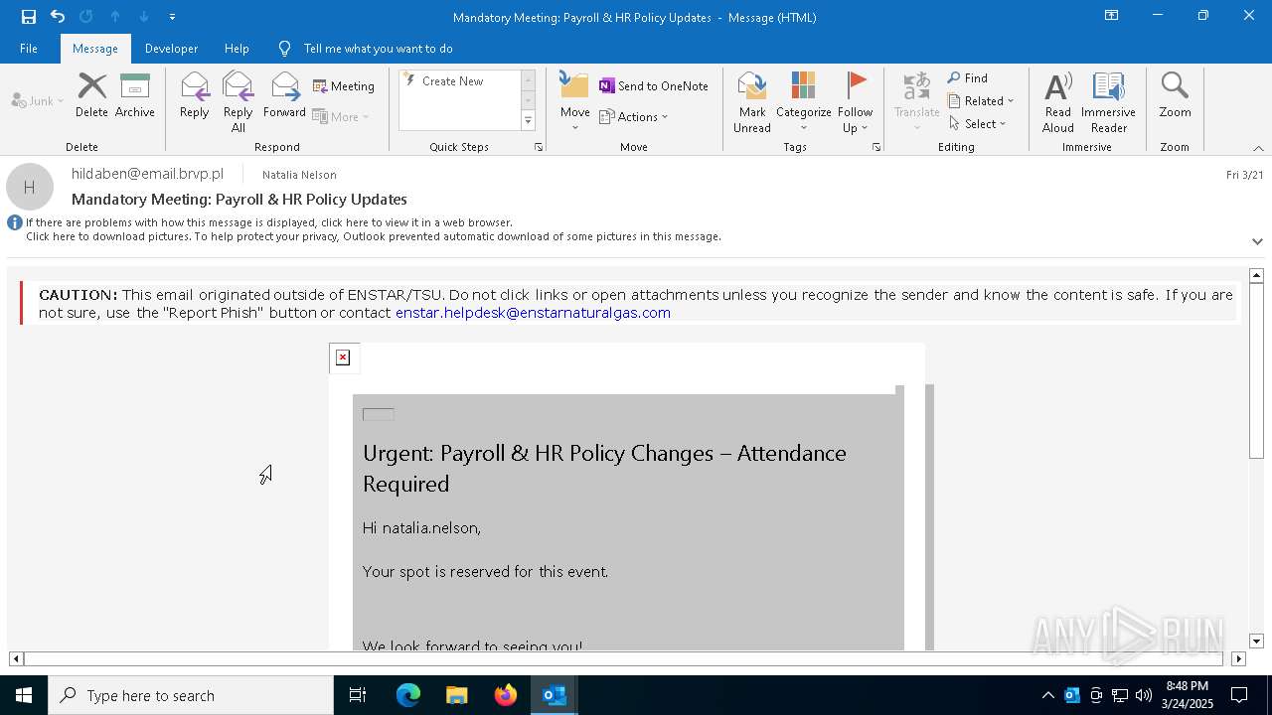Open the Categorize color menu
Image resolution: width=1272 pixels, height=715 pixels.
click(804, 101)
